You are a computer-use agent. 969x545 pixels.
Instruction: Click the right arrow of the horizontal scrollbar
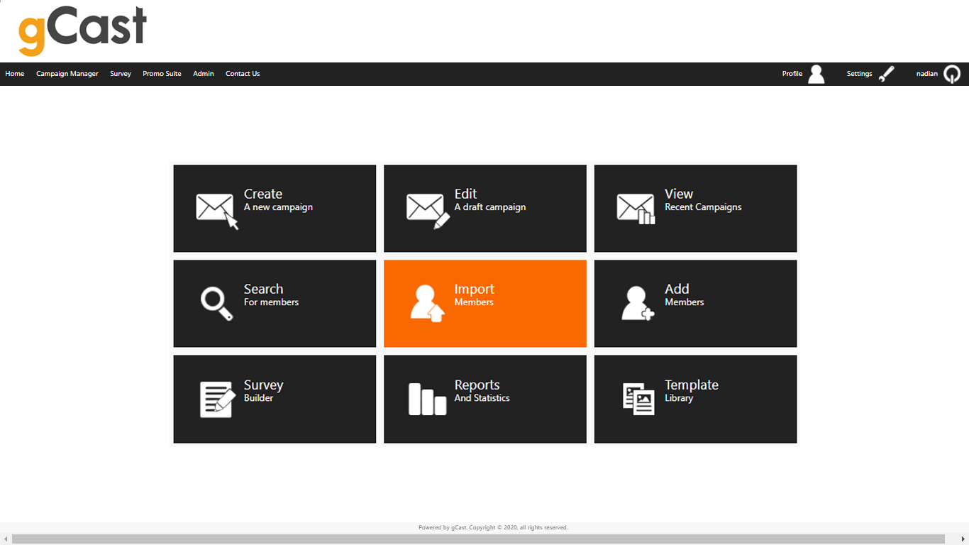(x=964, y=538)
